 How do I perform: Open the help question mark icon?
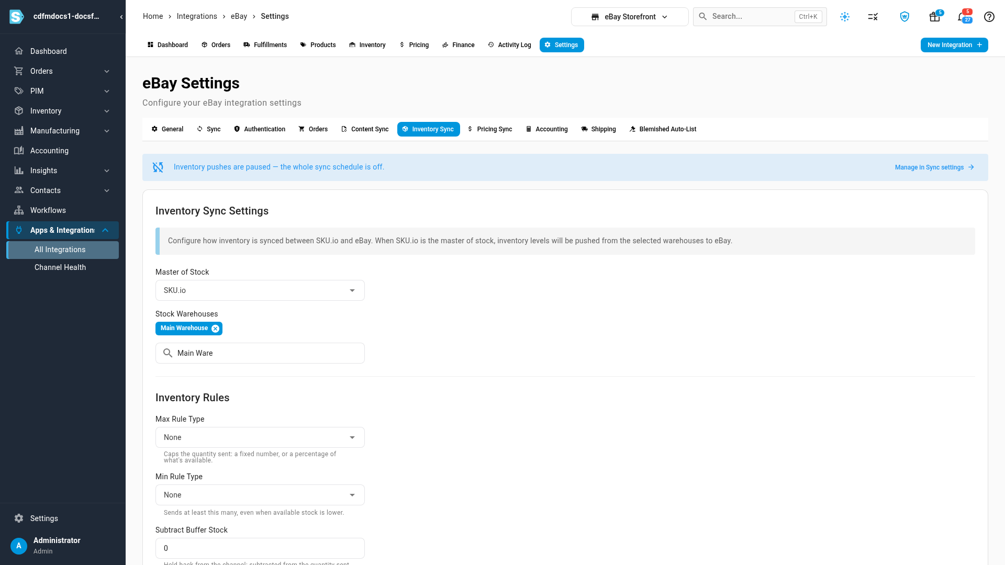tap(989, 17)
